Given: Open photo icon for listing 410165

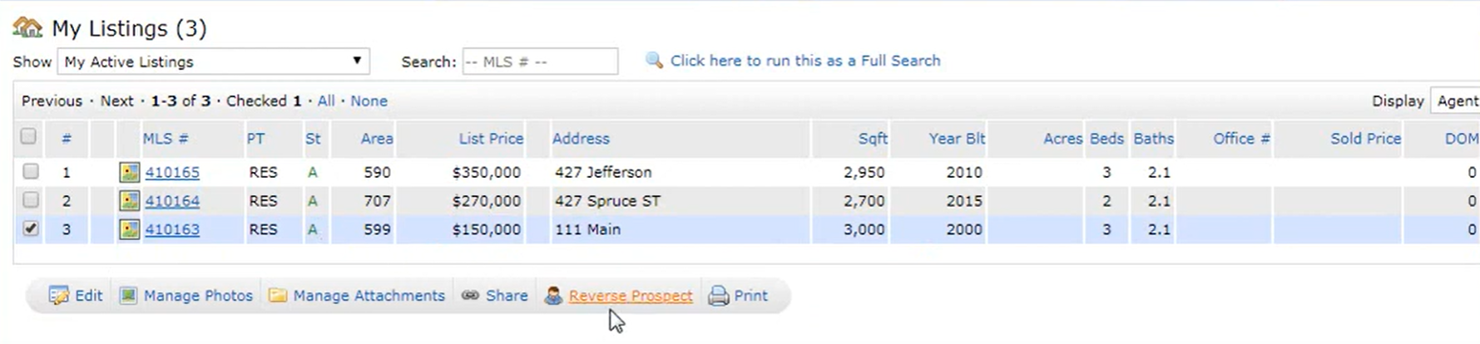Looking at the screenshot, I should pyautogui.click(x=129, y=172).
